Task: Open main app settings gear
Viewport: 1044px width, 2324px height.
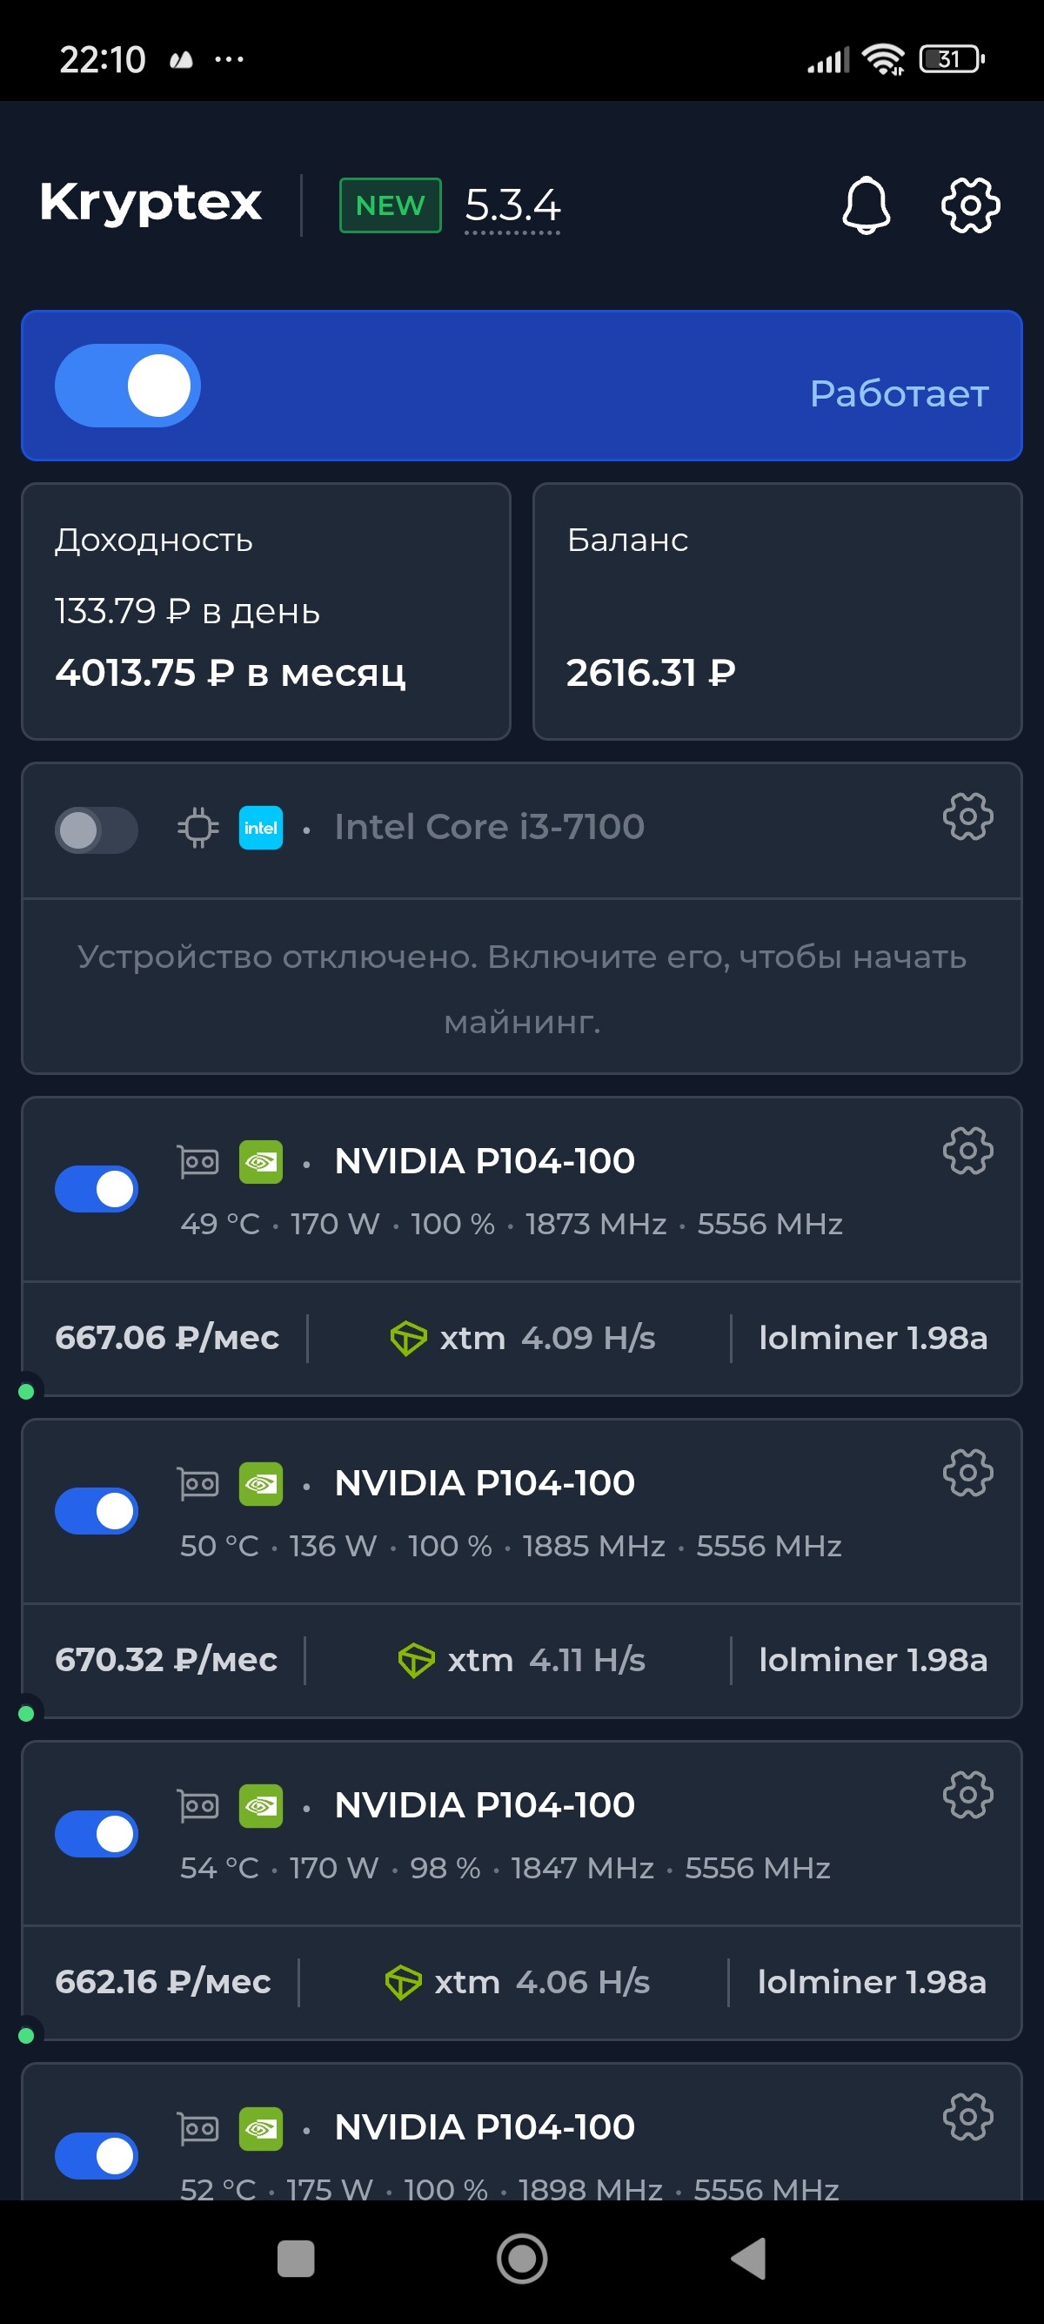Action: coord(970,205)
